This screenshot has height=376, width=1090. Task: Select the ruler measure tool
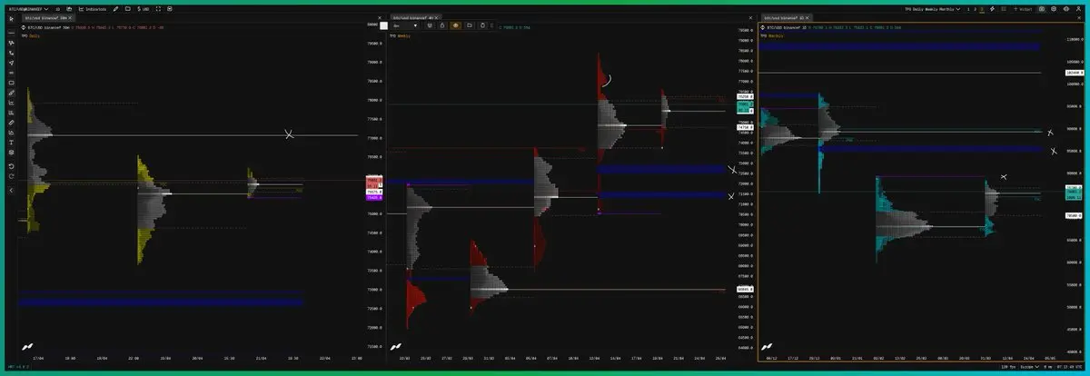click(x=12, y=123)
